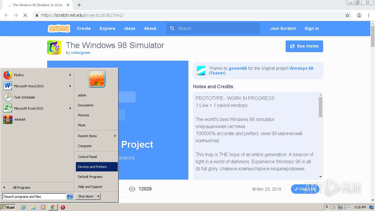Click Join Scratch
The height and width of the screenshot is (211, 375).
(x=283, y=28)
